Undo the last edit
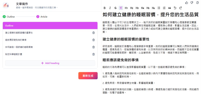This screenshot has height=94, width=201. pos(175,8)
